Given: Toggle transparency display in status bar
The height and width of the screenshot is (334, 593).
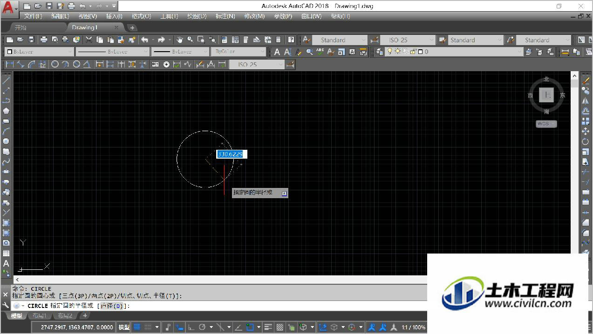Looking at the screenshot, I should [x=280, y=327].
